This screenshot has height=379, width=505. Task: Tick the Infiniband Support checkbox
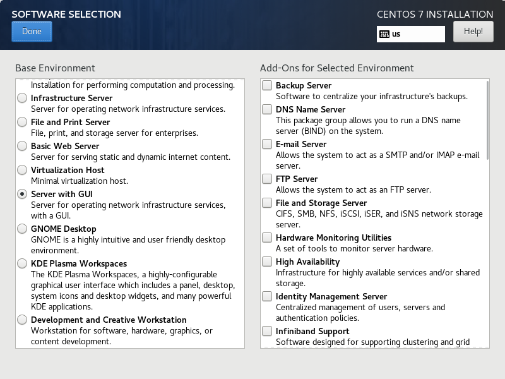click(x=267, y=331)
